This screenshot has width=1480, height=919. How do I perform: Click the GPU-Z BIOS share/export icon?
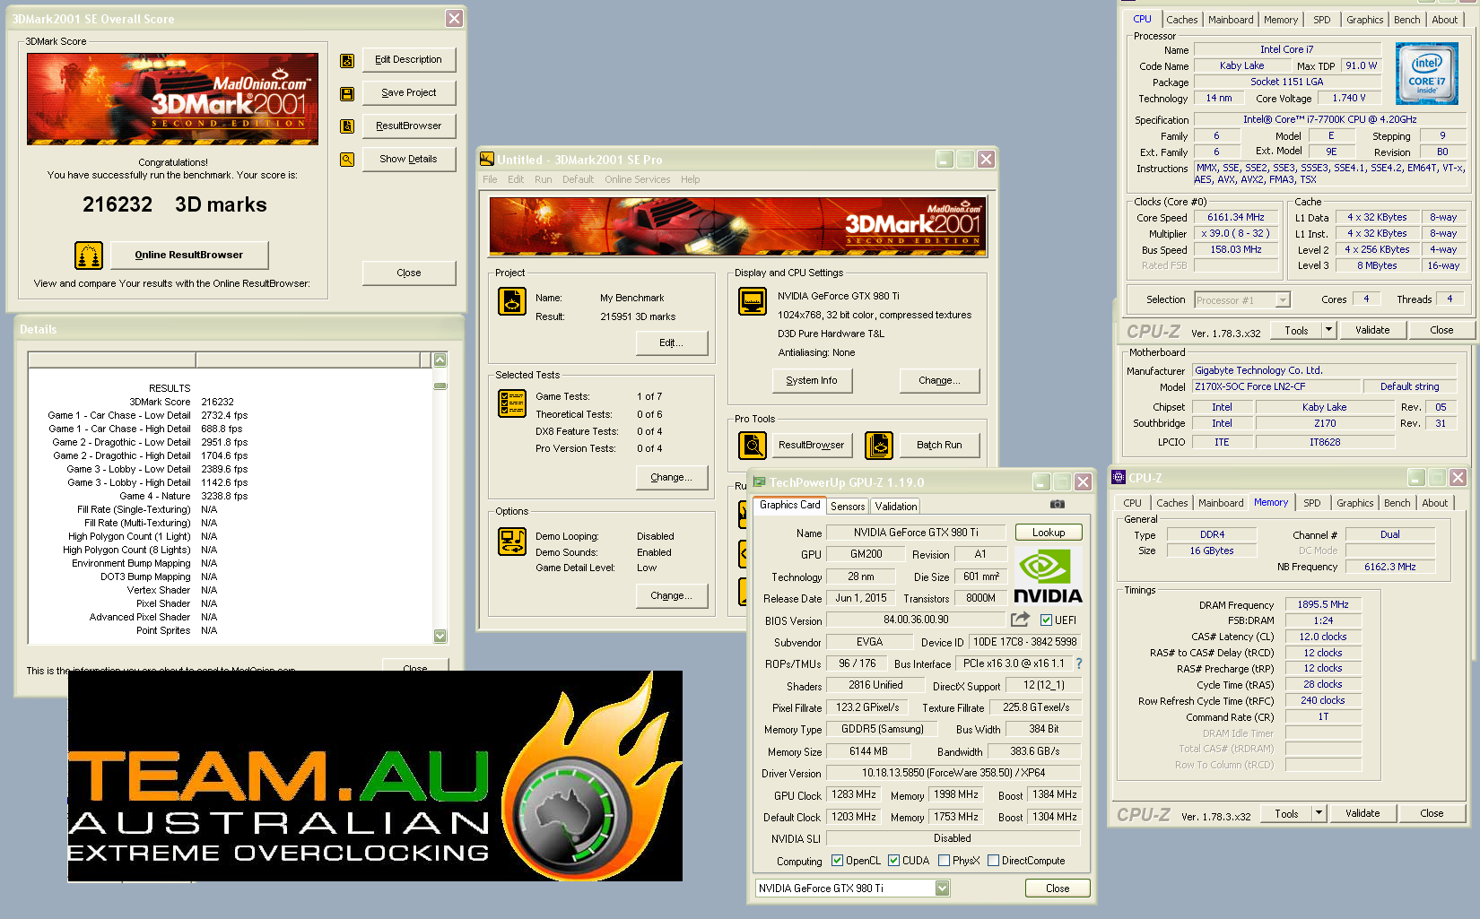(x=1020, y=620)
